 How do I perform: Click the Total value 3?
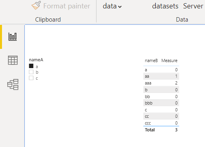click(x=176, y=130)
